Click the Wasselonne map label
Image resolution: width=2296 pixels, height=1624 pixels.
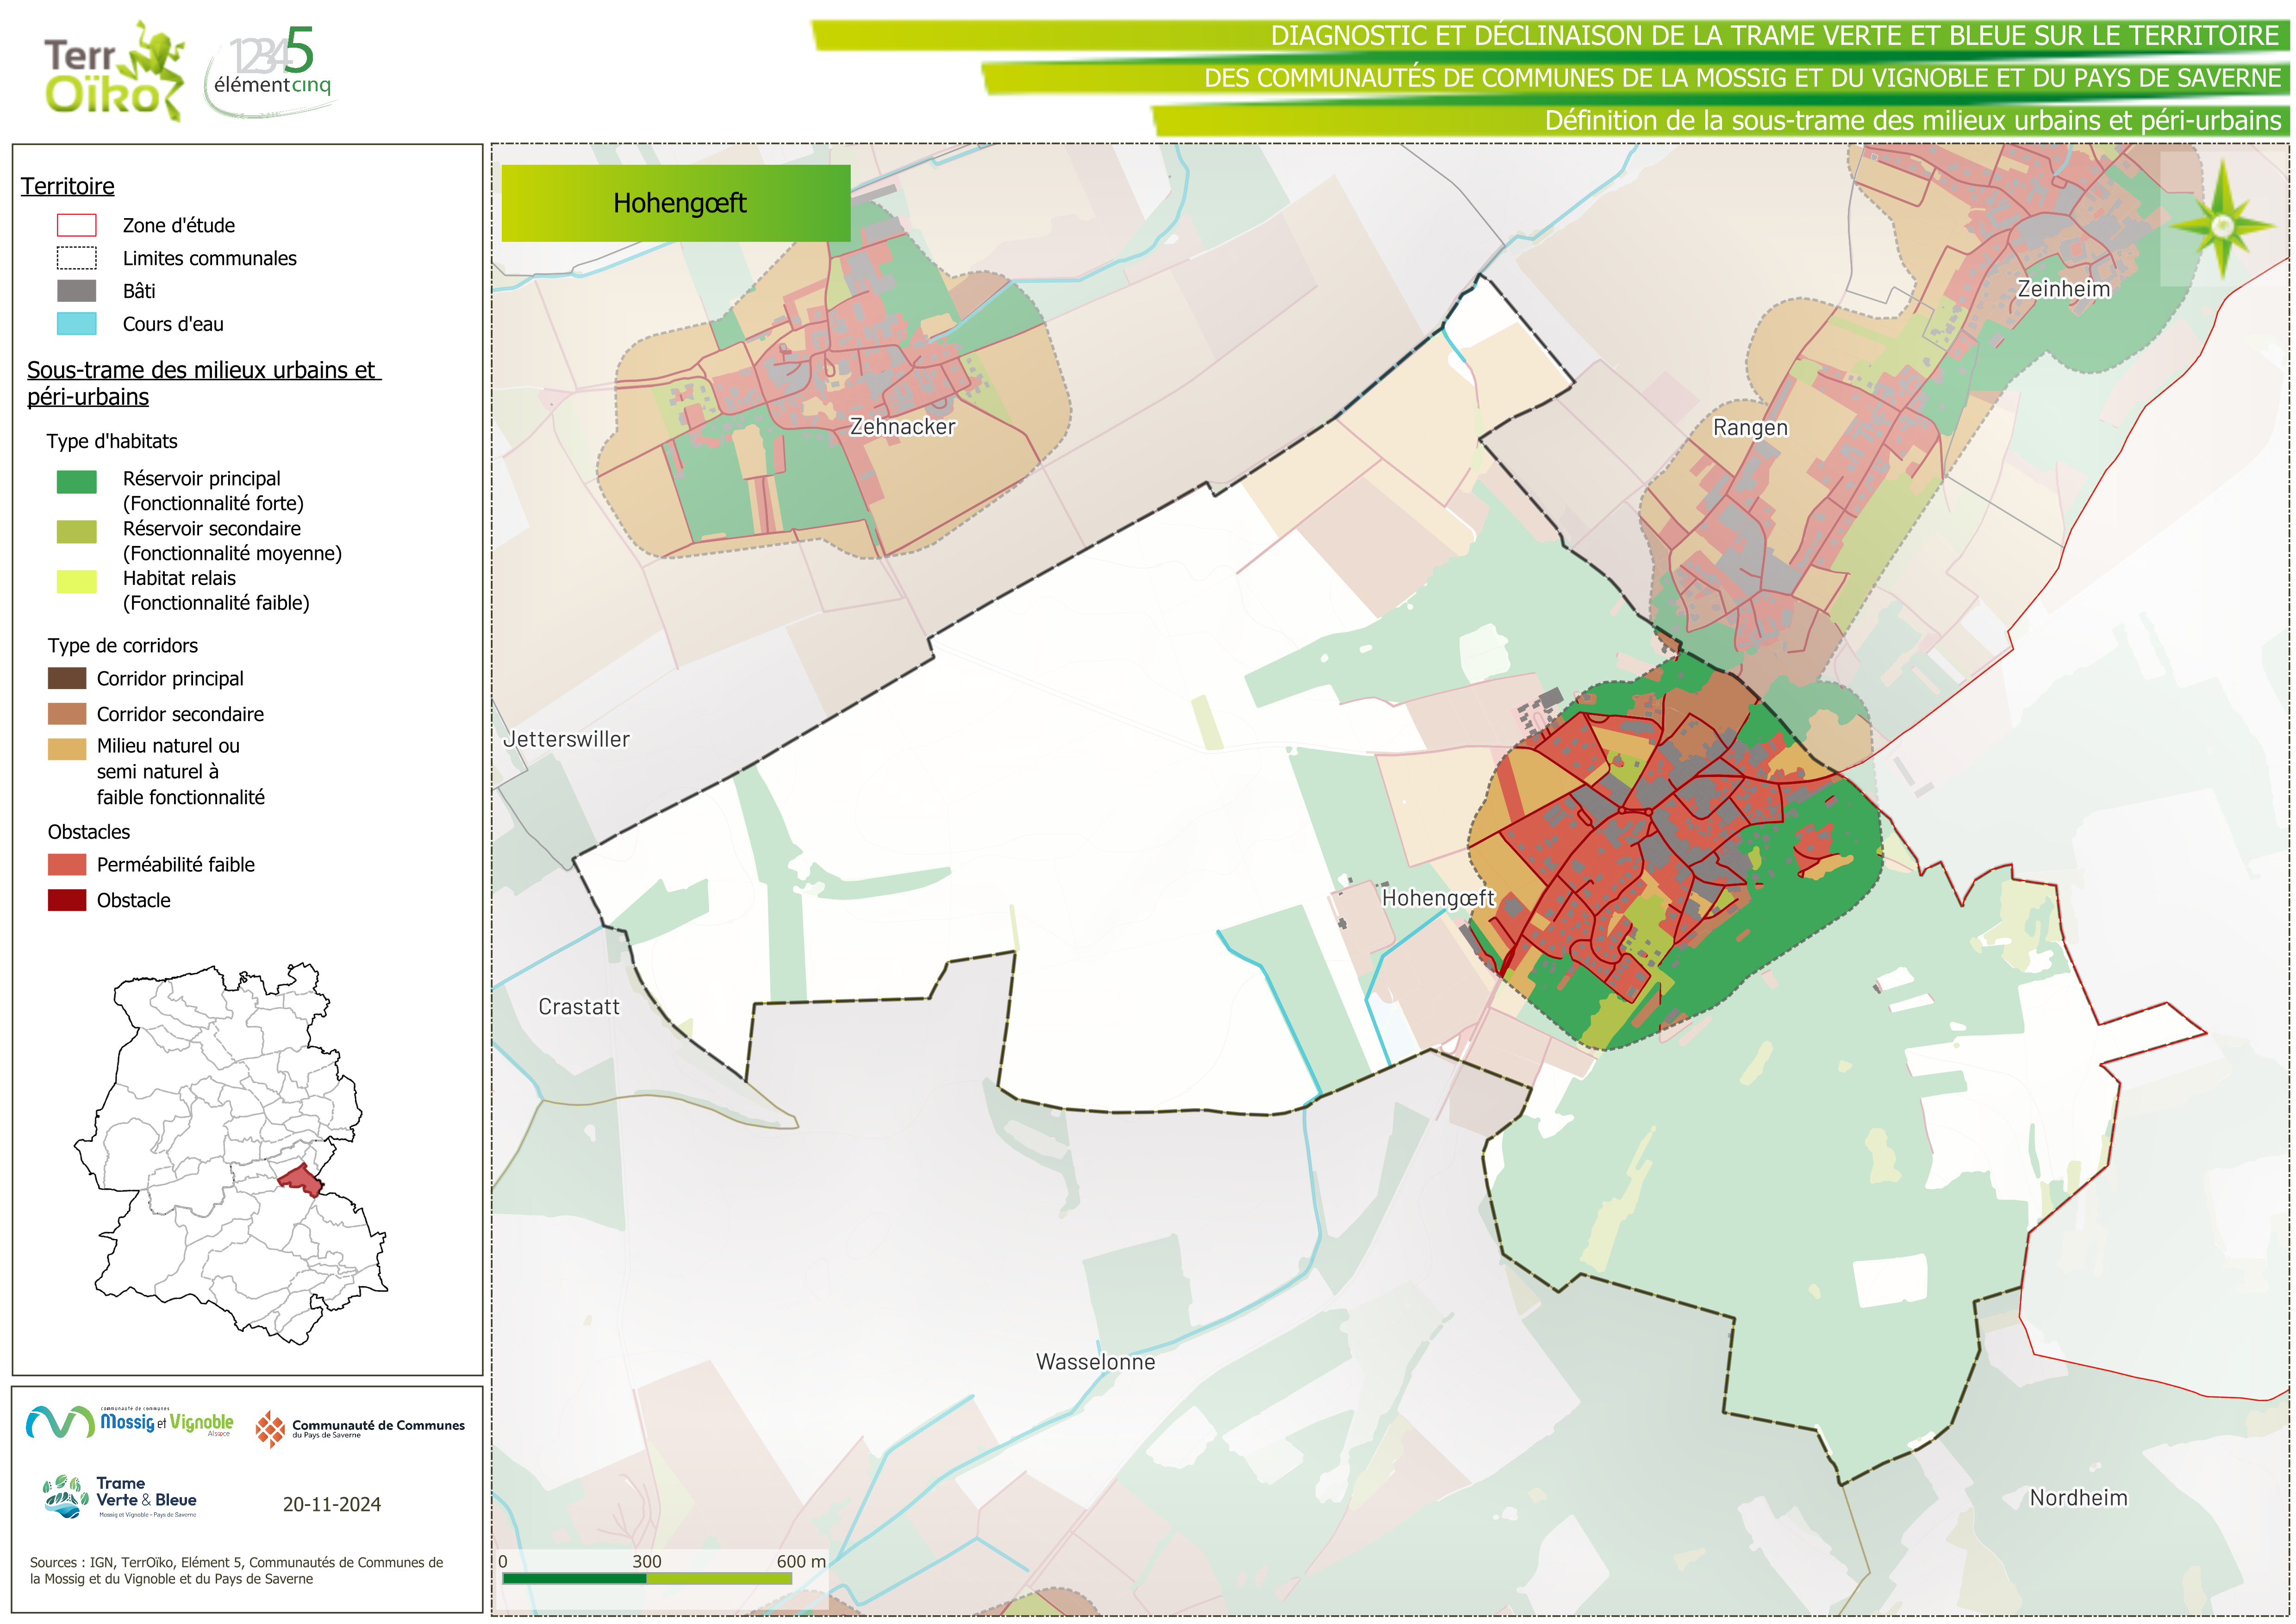click(x=1095, y=1362)
